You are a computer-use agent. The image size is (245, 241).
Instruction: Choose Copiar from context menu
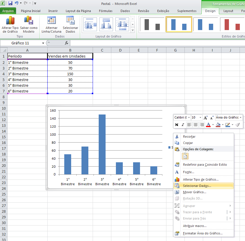click(204, 143)
